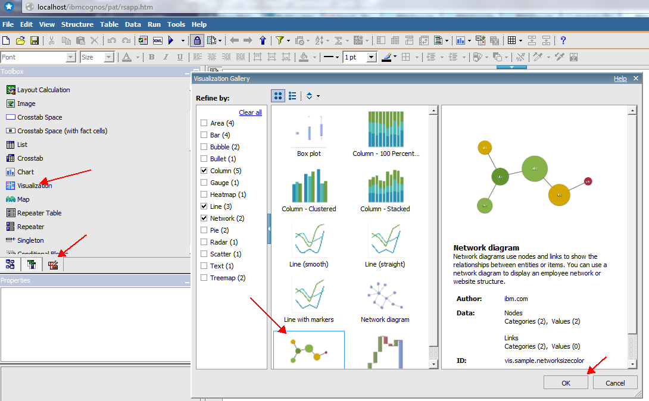Uncheck the Column visualization filter
Screen dimensions: 649x401
pos(203,170)
